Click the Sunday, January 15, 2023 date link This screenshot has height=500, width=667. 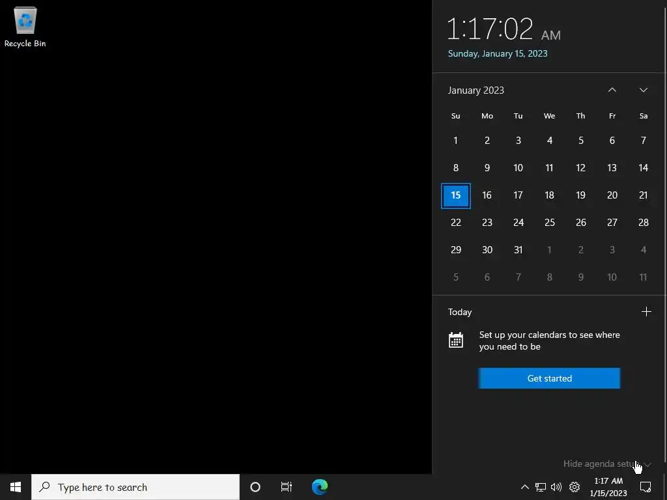point(498,53)
